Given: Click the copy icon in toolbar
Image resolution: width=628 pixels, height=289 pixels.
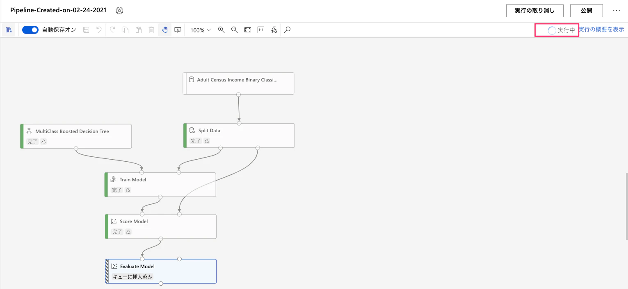Looking at the screenshot, I should [x=126, y=30].
